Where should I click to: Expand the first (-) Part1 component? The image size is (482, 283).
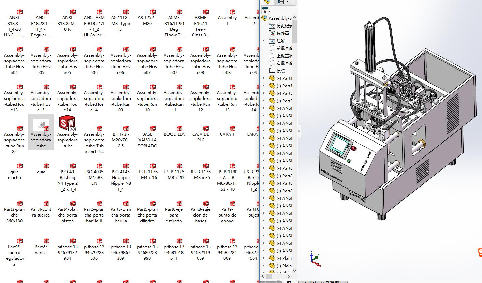click(x=263, y=78)
